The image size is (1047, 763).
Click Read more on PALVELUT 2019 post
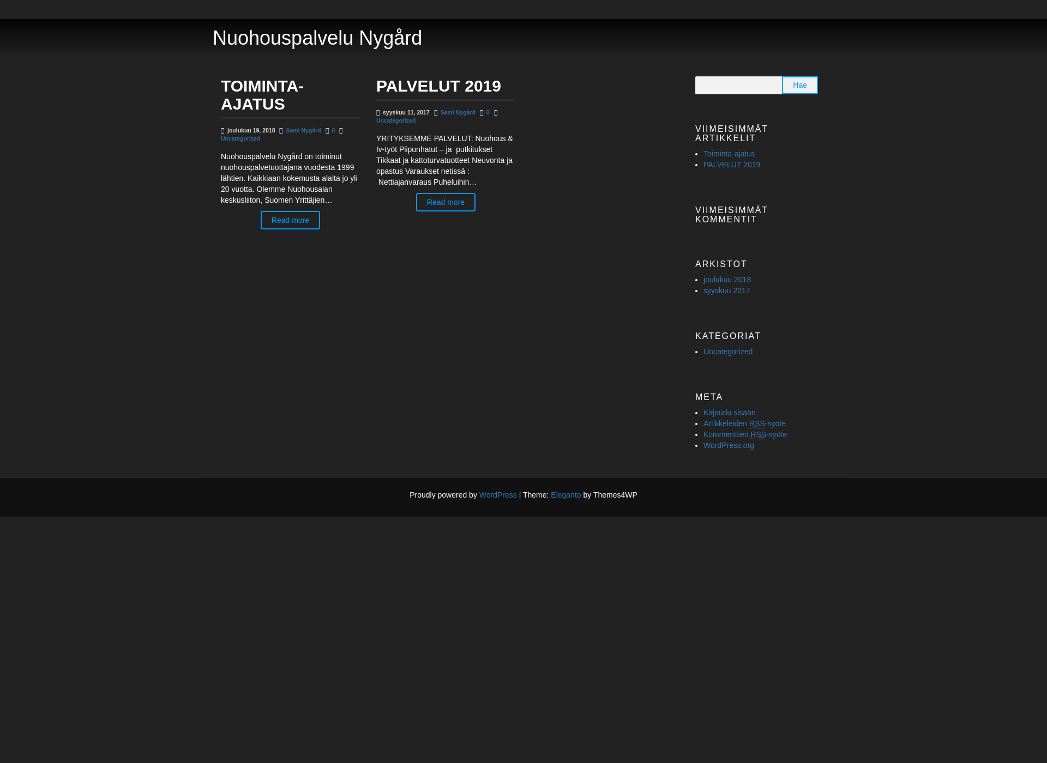point(444,202)
